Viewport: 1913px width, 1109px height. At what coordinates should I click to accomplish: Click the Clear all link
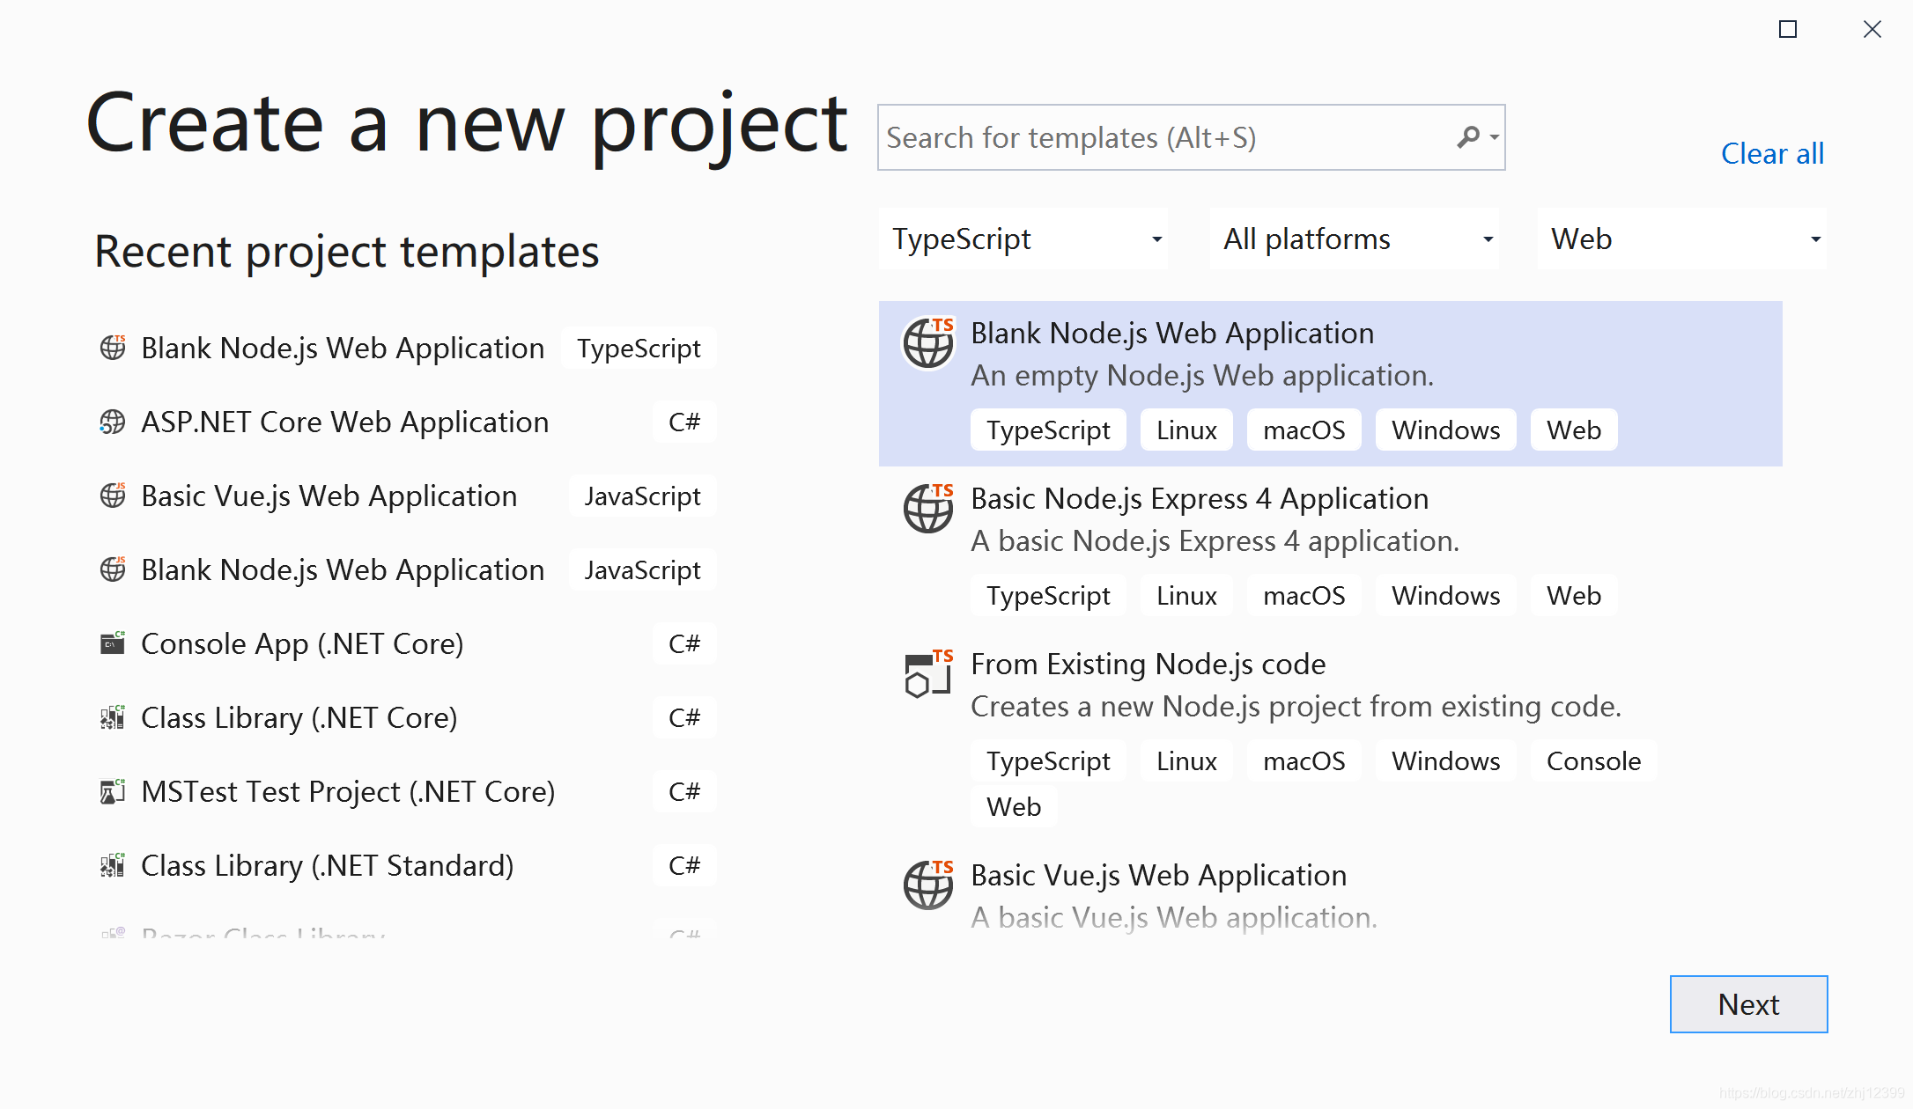(x=1772, y=154)
